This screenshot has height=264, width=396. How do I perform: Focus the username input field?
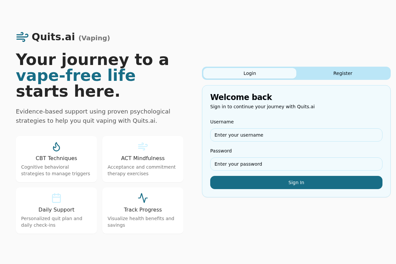point(296,135)
